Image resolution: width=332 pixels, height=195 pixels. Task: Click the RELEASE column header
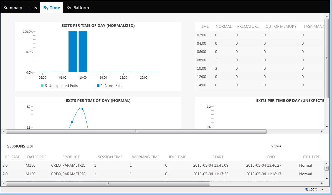pos(12,157)
